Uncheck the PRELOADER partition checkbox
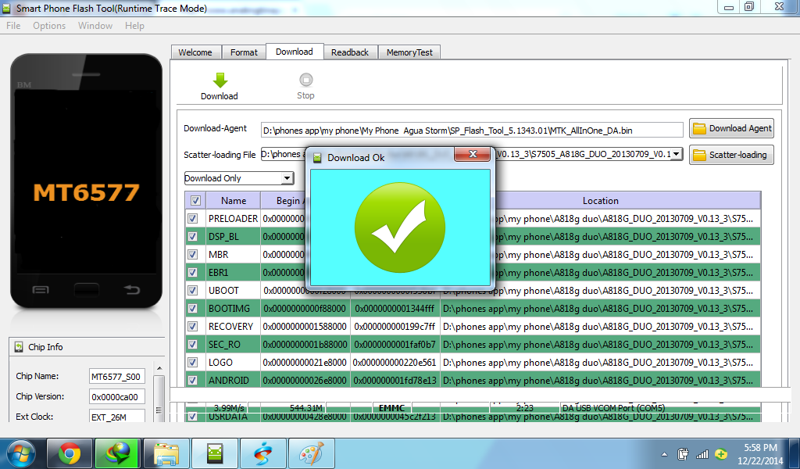This screenshot has height=469, width=800. point(193,219)
